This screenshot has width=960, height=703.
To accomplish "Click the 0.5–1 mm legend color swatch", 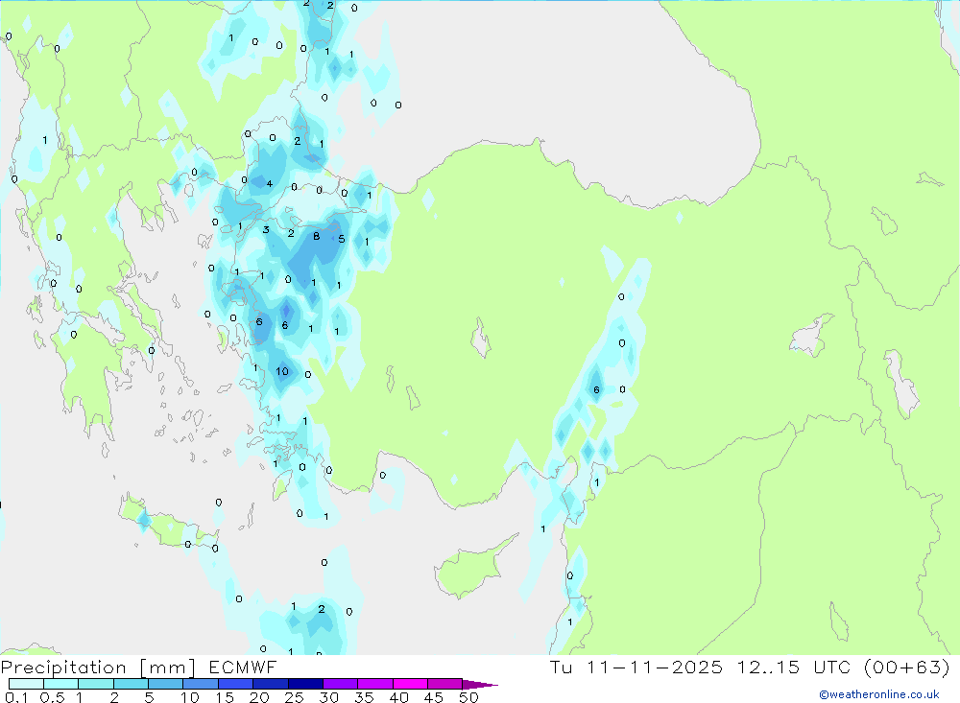I will tap(60, 684).
